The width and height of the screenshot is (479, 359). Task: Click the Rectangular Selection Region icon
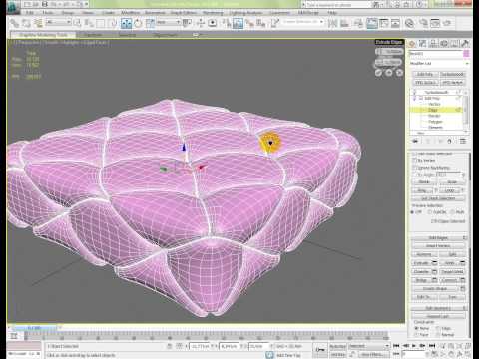[101, 23]
